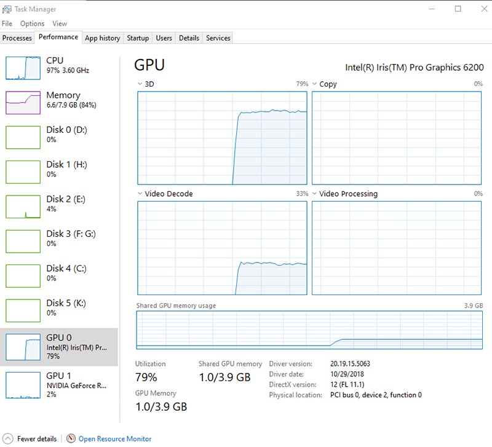Image resolution: width=492 pixels, height=447 pixels.
Task: Open the View menu
Action: click(x=60, y=23)
